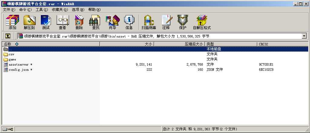The width and height of the screenshot is (310, 133).
Task: Open the Favorites (收藏夹) menu
Action: (x=60, y=9)
